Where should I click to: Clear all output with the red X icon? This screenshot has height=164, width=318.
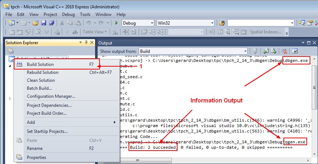point(285,51)
